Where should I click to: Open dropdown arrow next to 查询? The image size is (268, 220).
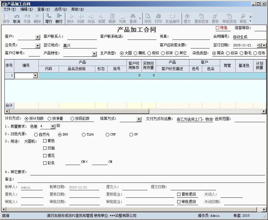point(140,18)
